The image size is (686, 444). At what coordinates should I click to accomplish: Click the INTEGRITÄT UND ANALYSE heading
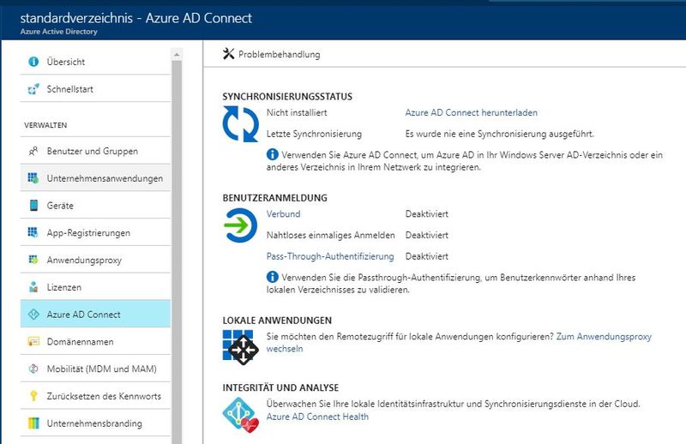280,387
